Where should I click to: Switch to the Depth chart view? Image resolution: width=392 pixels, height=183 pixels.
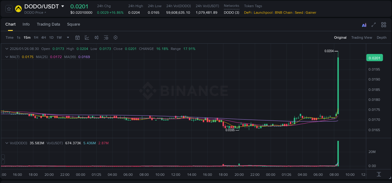pos(381,37)
